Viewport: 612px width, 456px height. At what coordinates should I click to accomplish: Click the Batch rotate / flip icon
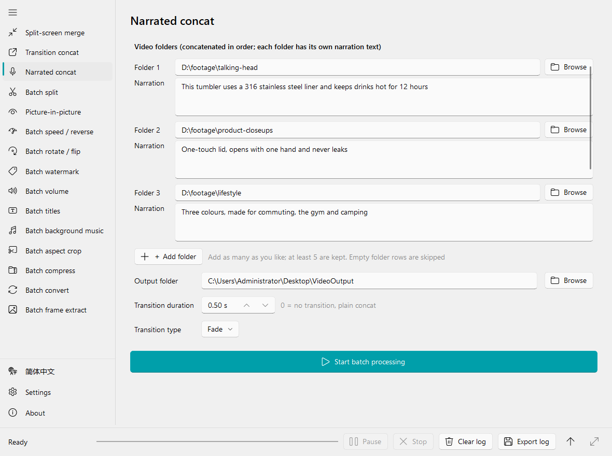12,151
